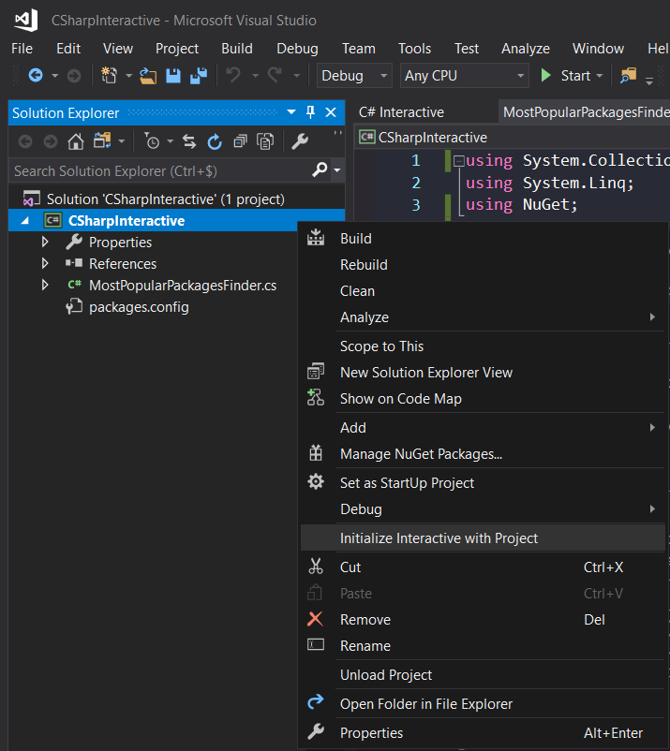Select New Solution Explorer View
This screenshot has height=751, width=670.
[x=482, y=373]
